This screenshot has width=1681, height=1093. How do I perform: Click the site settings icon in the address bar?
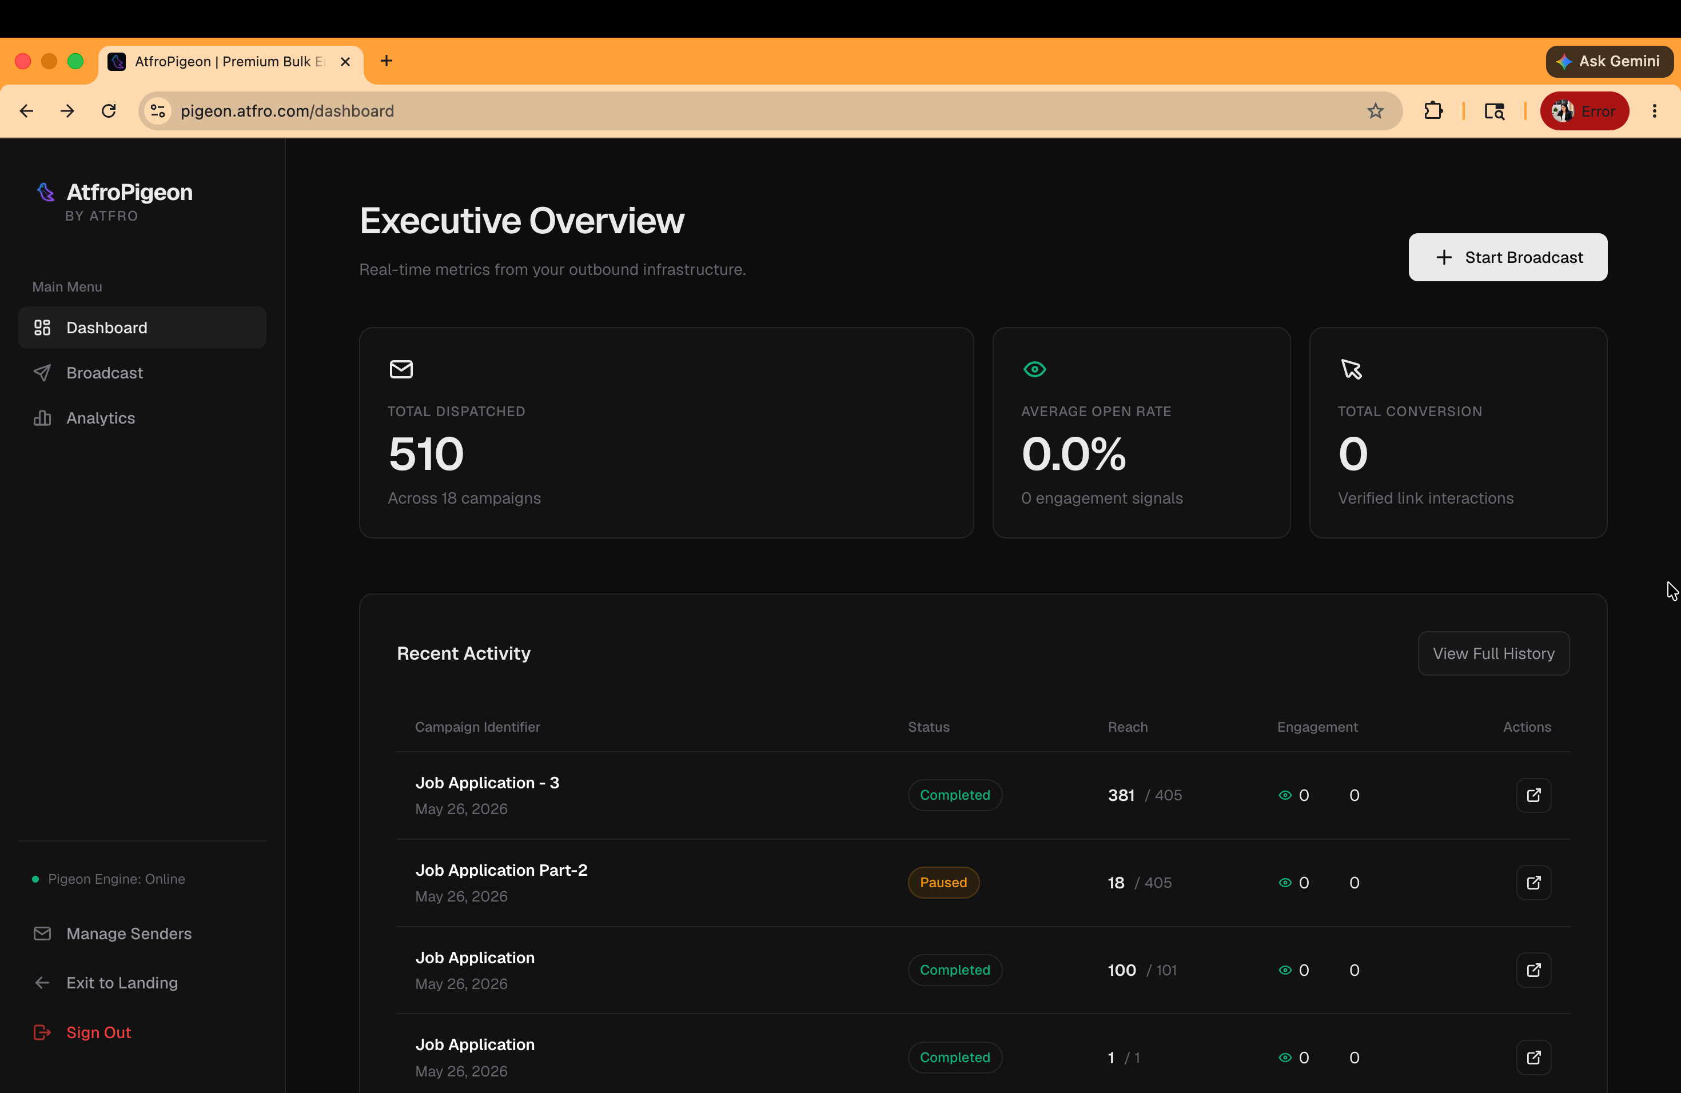[x=158, y=111]
